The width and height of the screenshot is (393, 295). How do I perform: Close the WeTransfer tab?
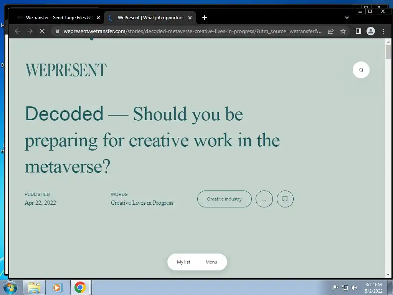coord(98,18)
